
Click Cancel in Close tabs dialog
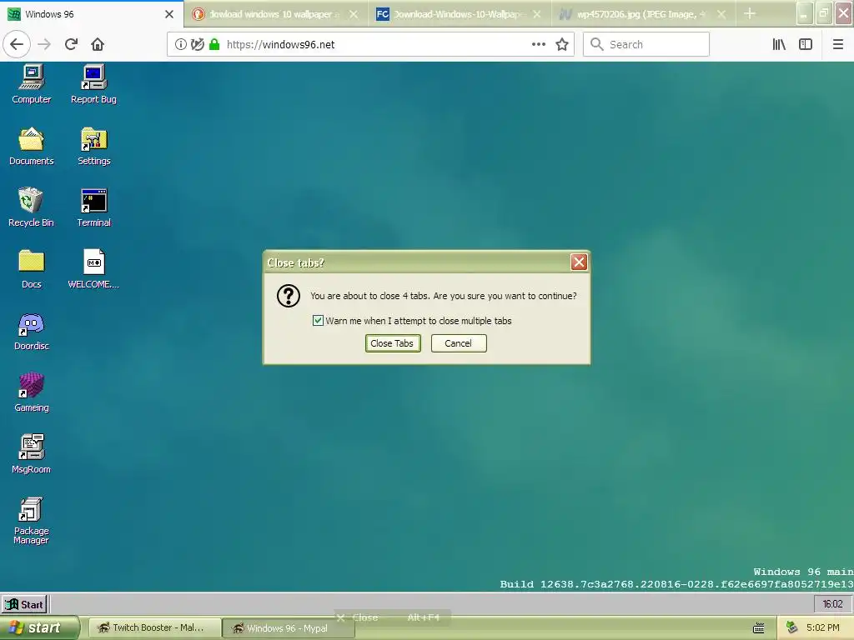click(x=458, y=343)
